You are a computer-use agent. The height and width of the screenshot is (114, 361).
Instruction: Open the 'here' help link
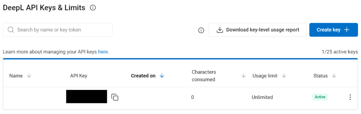pos(103,52)
